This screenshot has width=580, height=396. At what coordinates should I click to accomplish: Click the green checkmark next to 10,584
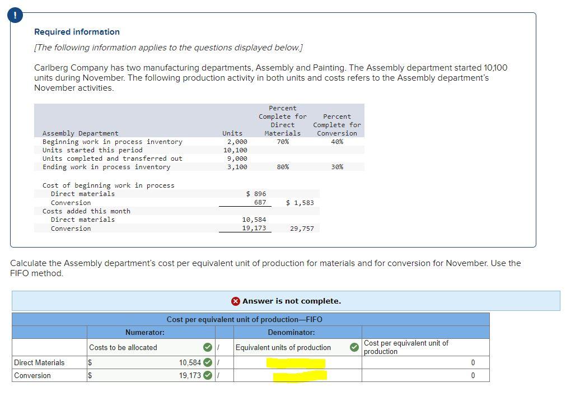click(207, 362)
